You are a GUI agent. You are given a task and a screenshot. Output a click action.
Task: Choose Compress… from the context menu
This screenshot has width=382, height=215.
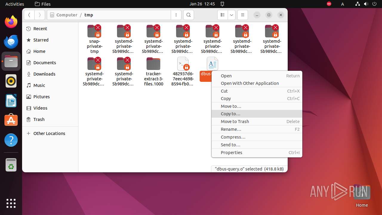tap(257, 137)
